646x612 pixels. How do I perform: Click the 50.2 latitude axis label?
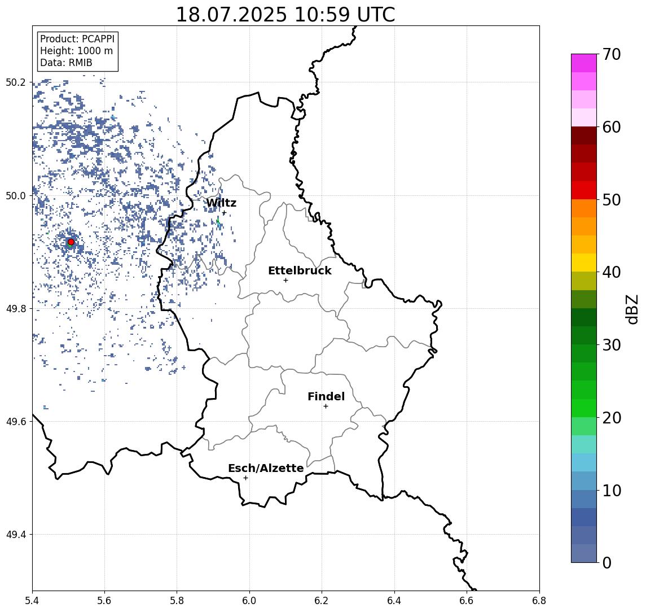tap(15, 82)
